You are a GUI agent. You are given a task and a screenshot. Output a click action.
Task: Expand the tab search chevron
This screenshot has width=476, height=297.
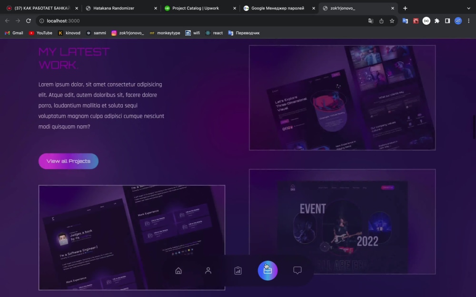pyautogui.click(x=469, y=8)
